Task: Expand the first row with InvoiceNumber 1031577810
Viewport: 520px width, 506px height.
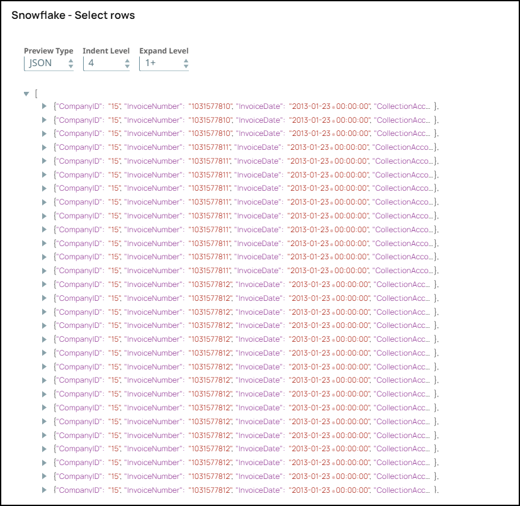Action: click(44, 106)
